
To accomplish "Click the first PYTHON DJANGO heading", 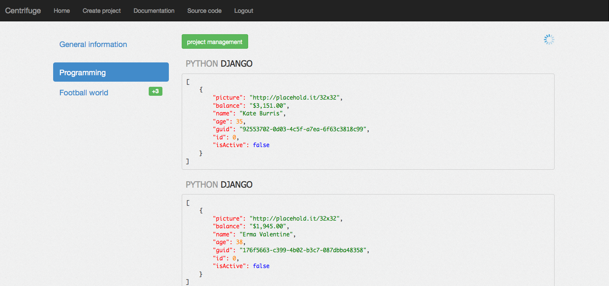I will coord(219,64).
